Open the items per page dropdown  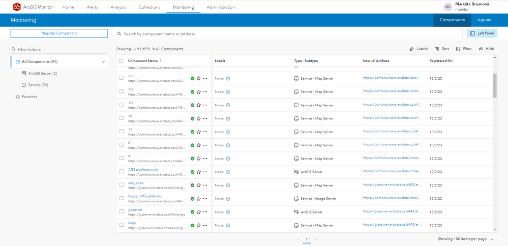492,239
